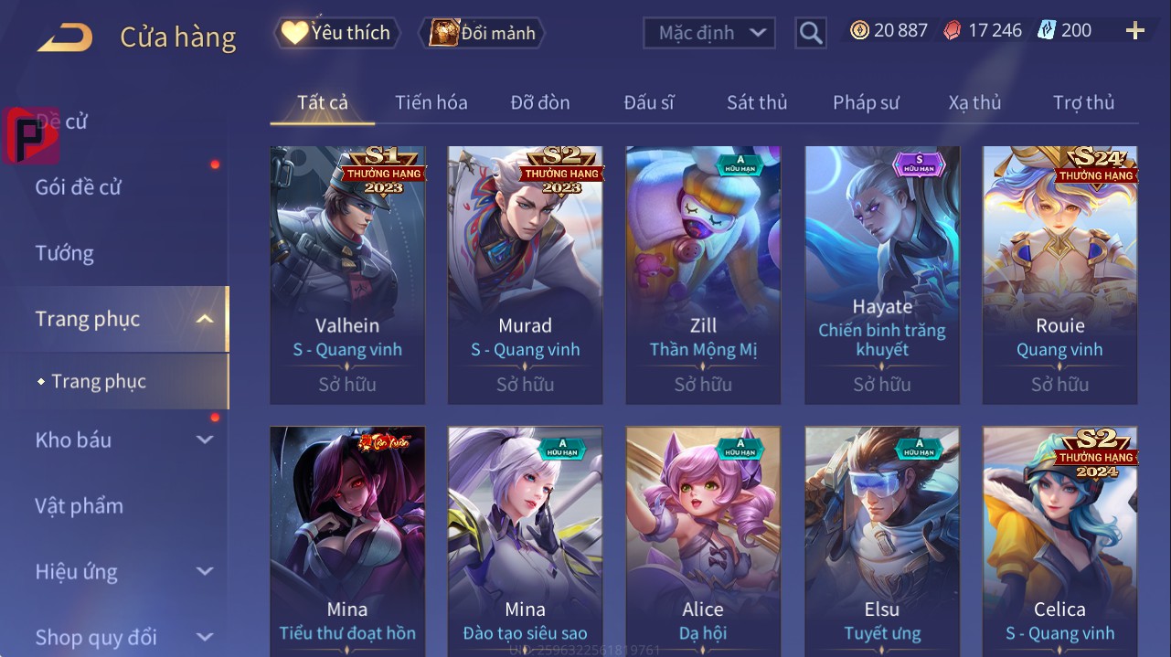
Task: Expand the Kho báu sidebar section
Action: [205, 440]
